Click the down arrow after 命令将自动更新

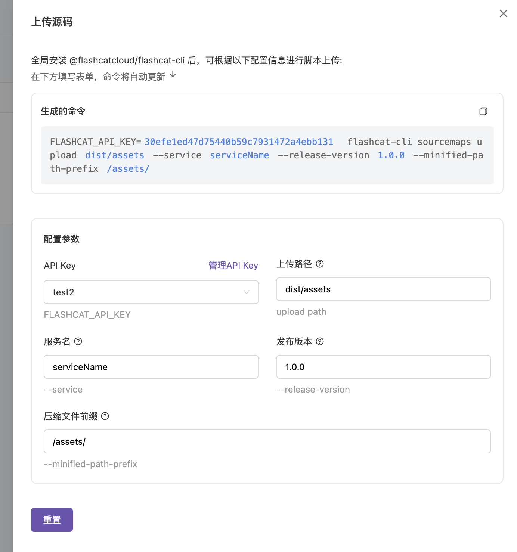pyautogui.click(x=173, y=75)
